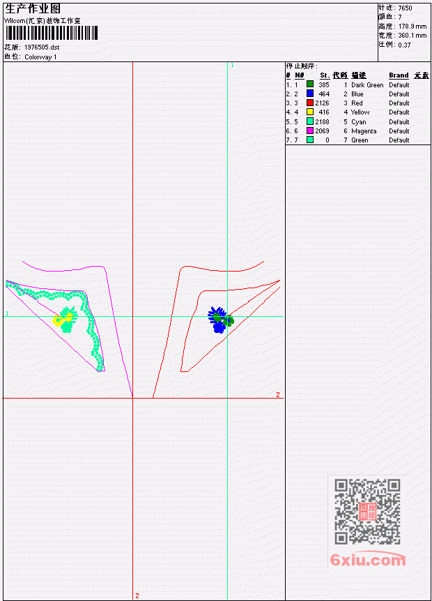Select stitch count 2188 in row 5
Image resolution: width=432 pixels, height=601 pixels.
322,121
